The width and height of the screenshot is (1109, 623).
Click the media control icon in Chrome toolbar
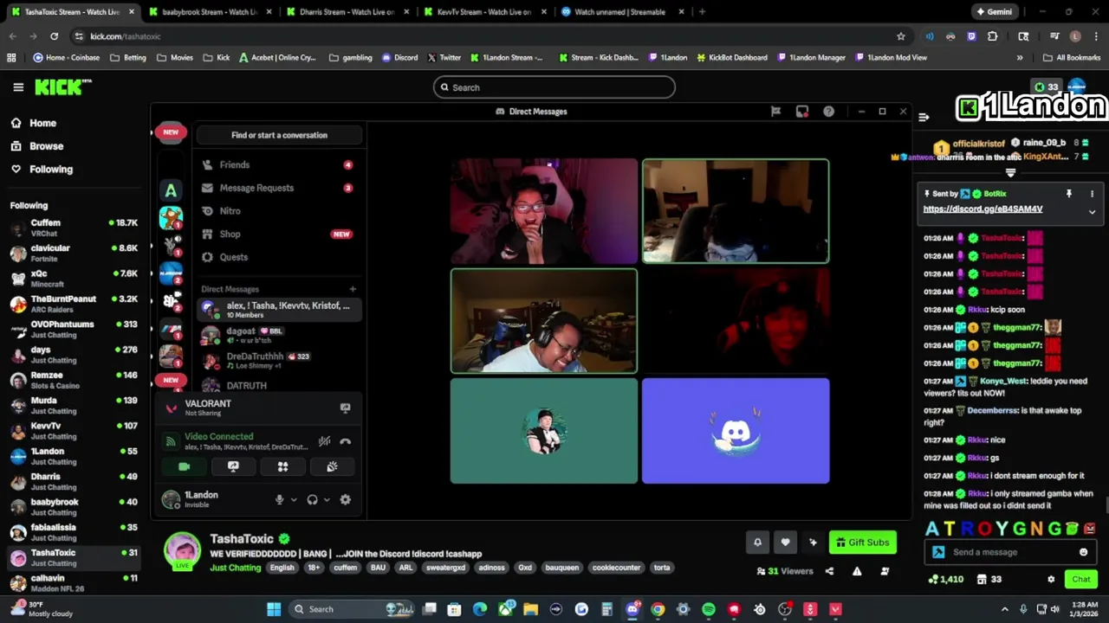[1054, 36]
